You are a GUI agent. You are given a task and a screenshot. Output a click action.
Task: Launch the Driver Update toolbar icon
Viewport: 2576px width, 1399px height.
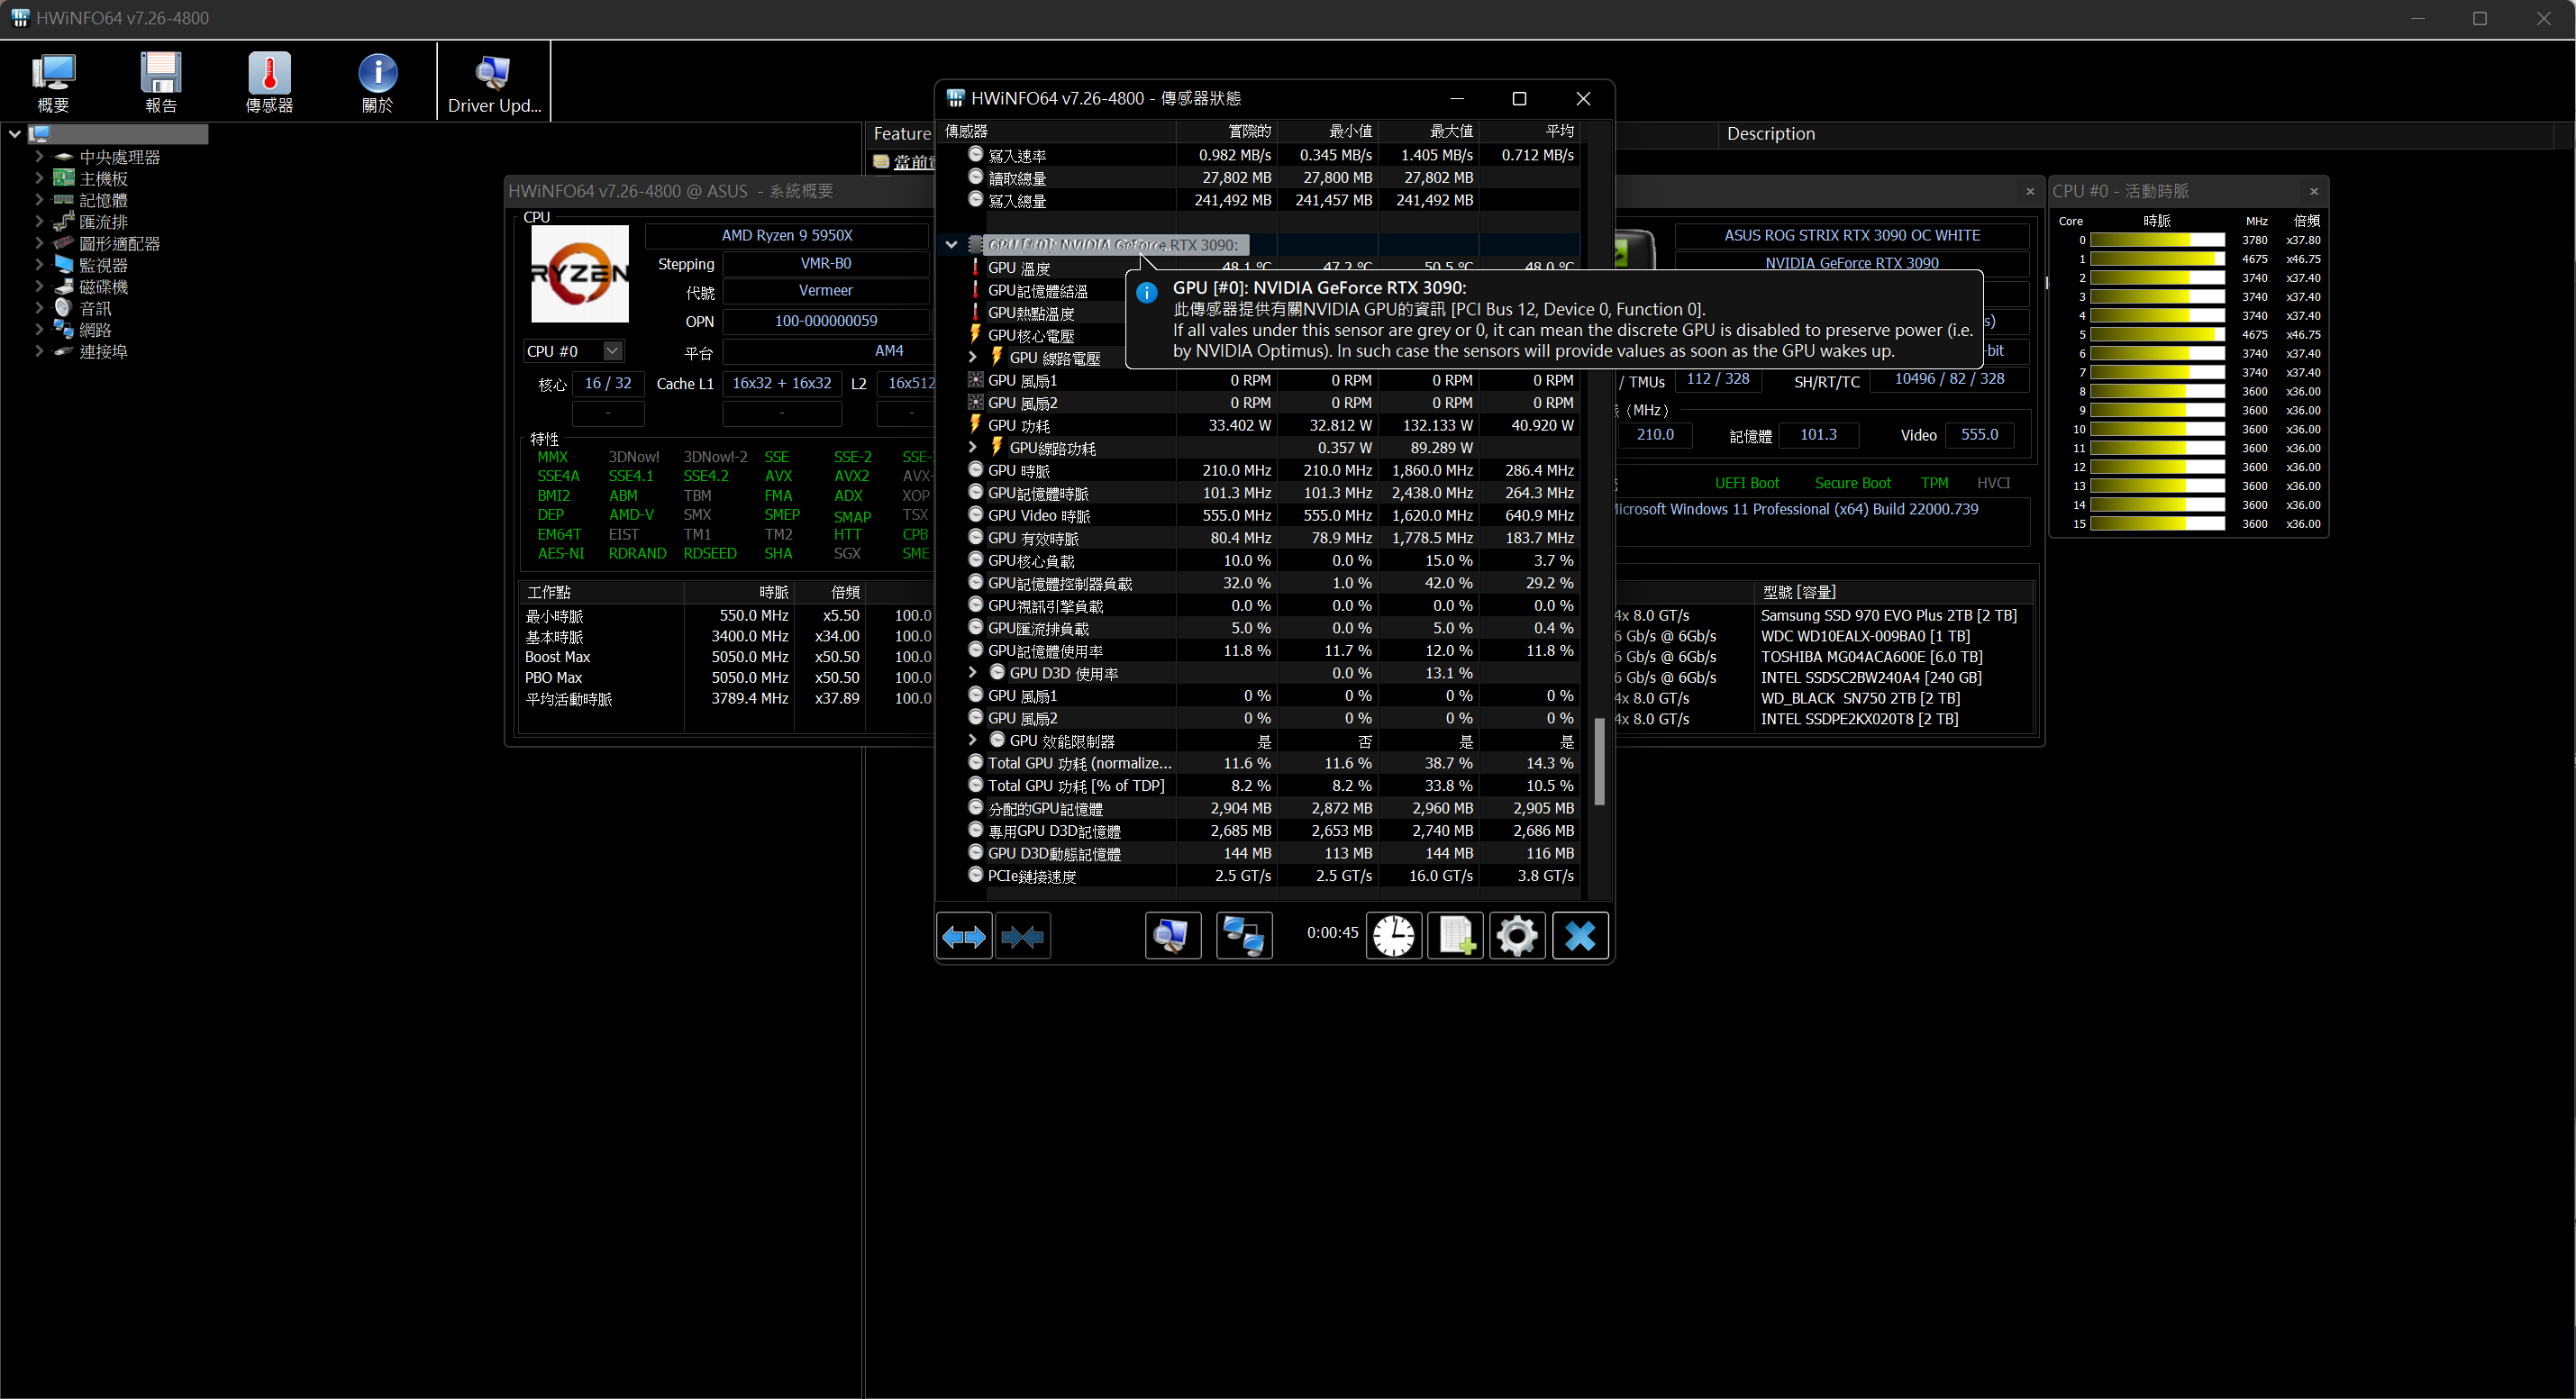pyautogui.click(x=494, y=82)
